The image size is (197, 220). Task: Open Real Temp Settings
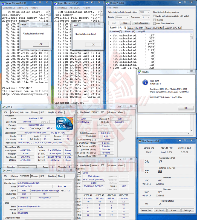point(187,210)
